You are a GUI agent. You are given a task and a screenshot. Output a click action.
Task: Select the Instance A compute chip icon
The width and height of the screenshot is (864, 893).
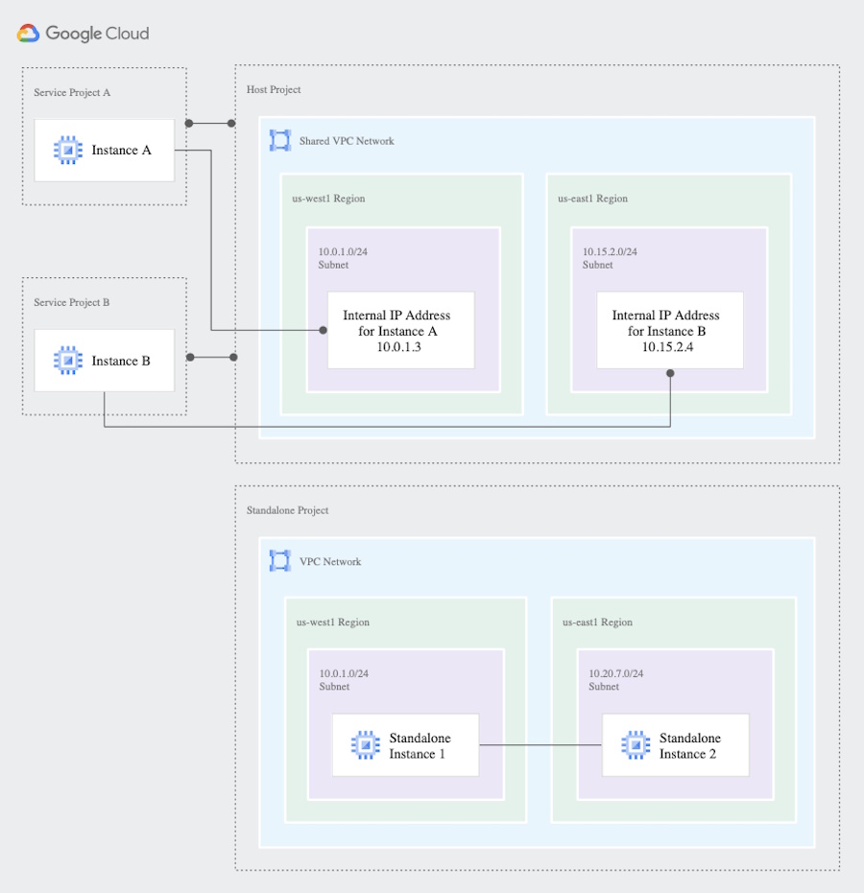[68, 151]
